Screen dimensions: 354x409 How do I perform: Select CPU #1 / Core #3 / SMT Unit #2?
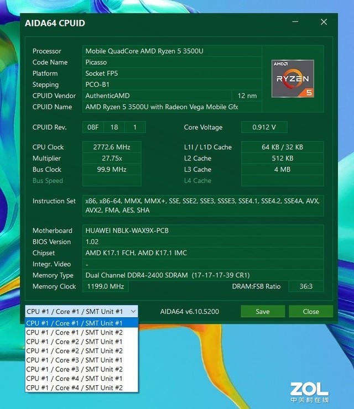(x=81, y=369)
